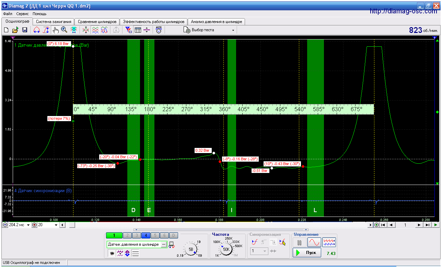Click the green play arrow under graph
442x267 pixels.
(x=435, y=225)
